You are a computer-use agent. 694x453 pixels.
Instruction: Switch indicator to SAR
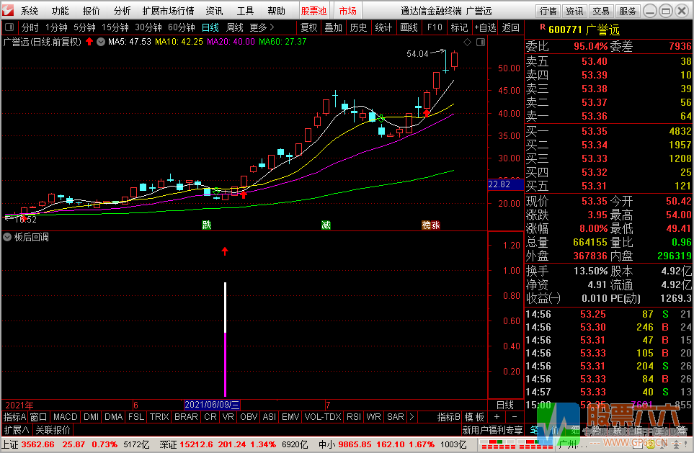pos(395,417)
